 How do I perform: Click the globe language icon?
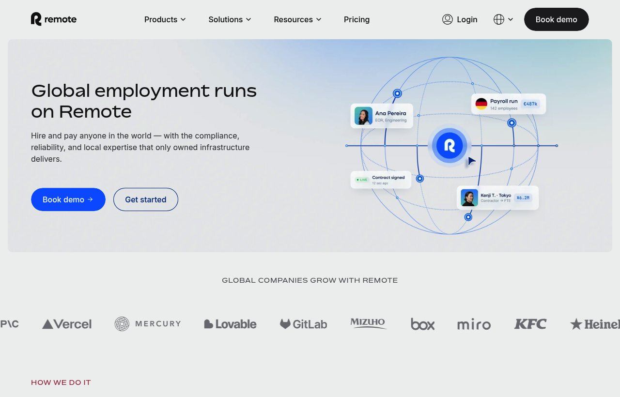(x=499, y=19)
